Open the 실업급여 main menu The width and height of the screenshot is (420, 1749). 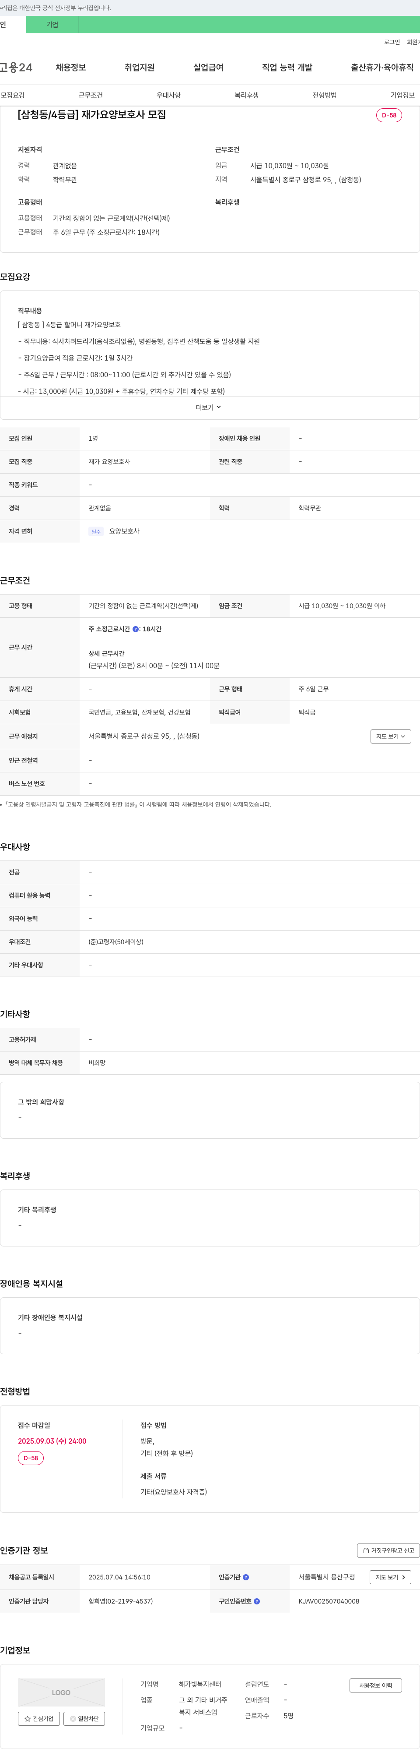tap(208, 67)
